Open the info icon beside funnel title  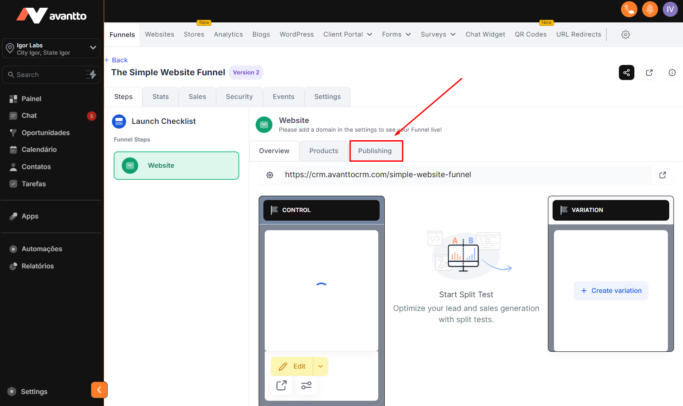(x=672, y=73)
